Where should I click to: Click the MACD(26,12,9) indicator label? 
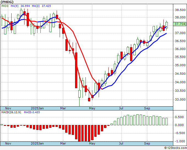tap(11, 112)
